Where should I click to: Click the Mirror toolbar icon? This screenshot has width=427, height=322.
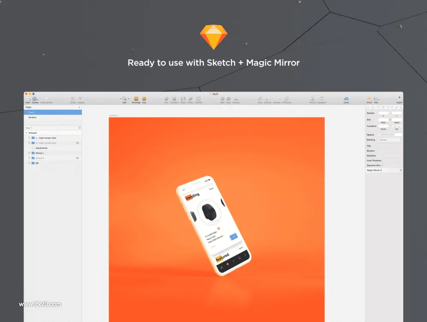tap(369, 99)
